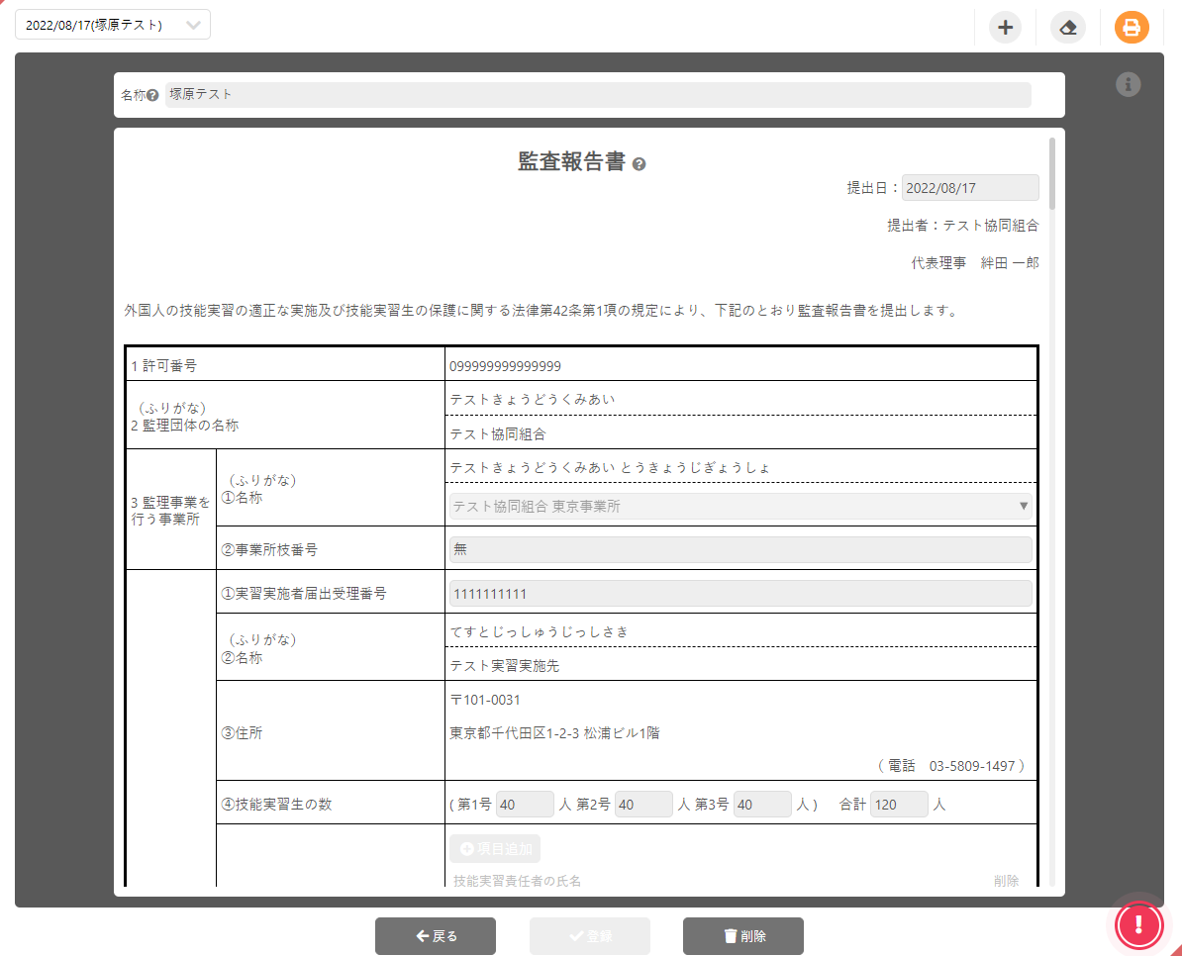
Task: Select the eraser icon in the top toolbar
Action: pos(1068,28)
